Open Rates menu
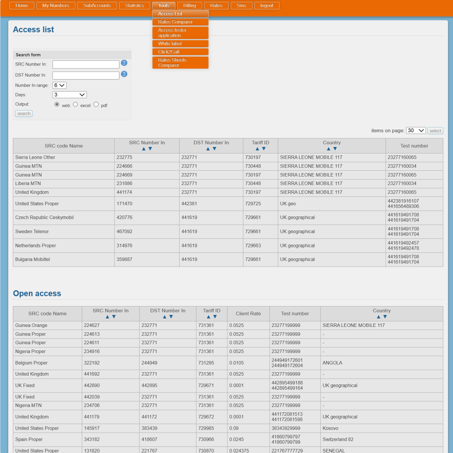Screen dimensions: 453x453 216,5
